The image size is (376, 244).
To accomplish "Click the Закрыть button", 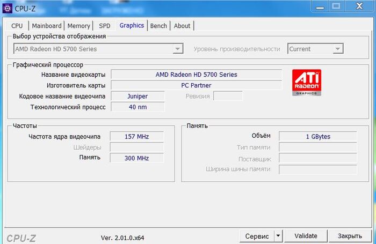I will point(350,236).
